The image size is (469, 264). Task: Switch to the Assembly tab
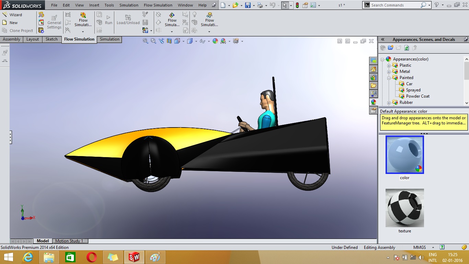[12, 39]
